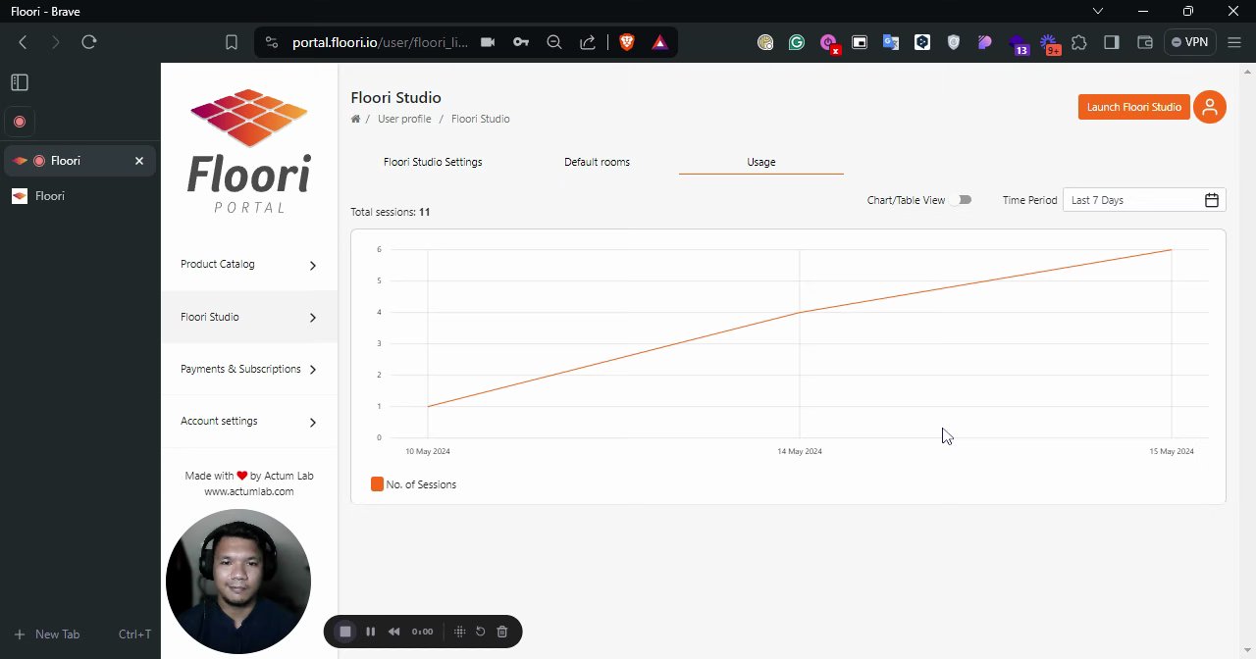1256x659 pixels.
Task: Expand the Account settings menu
Action: 249,422
